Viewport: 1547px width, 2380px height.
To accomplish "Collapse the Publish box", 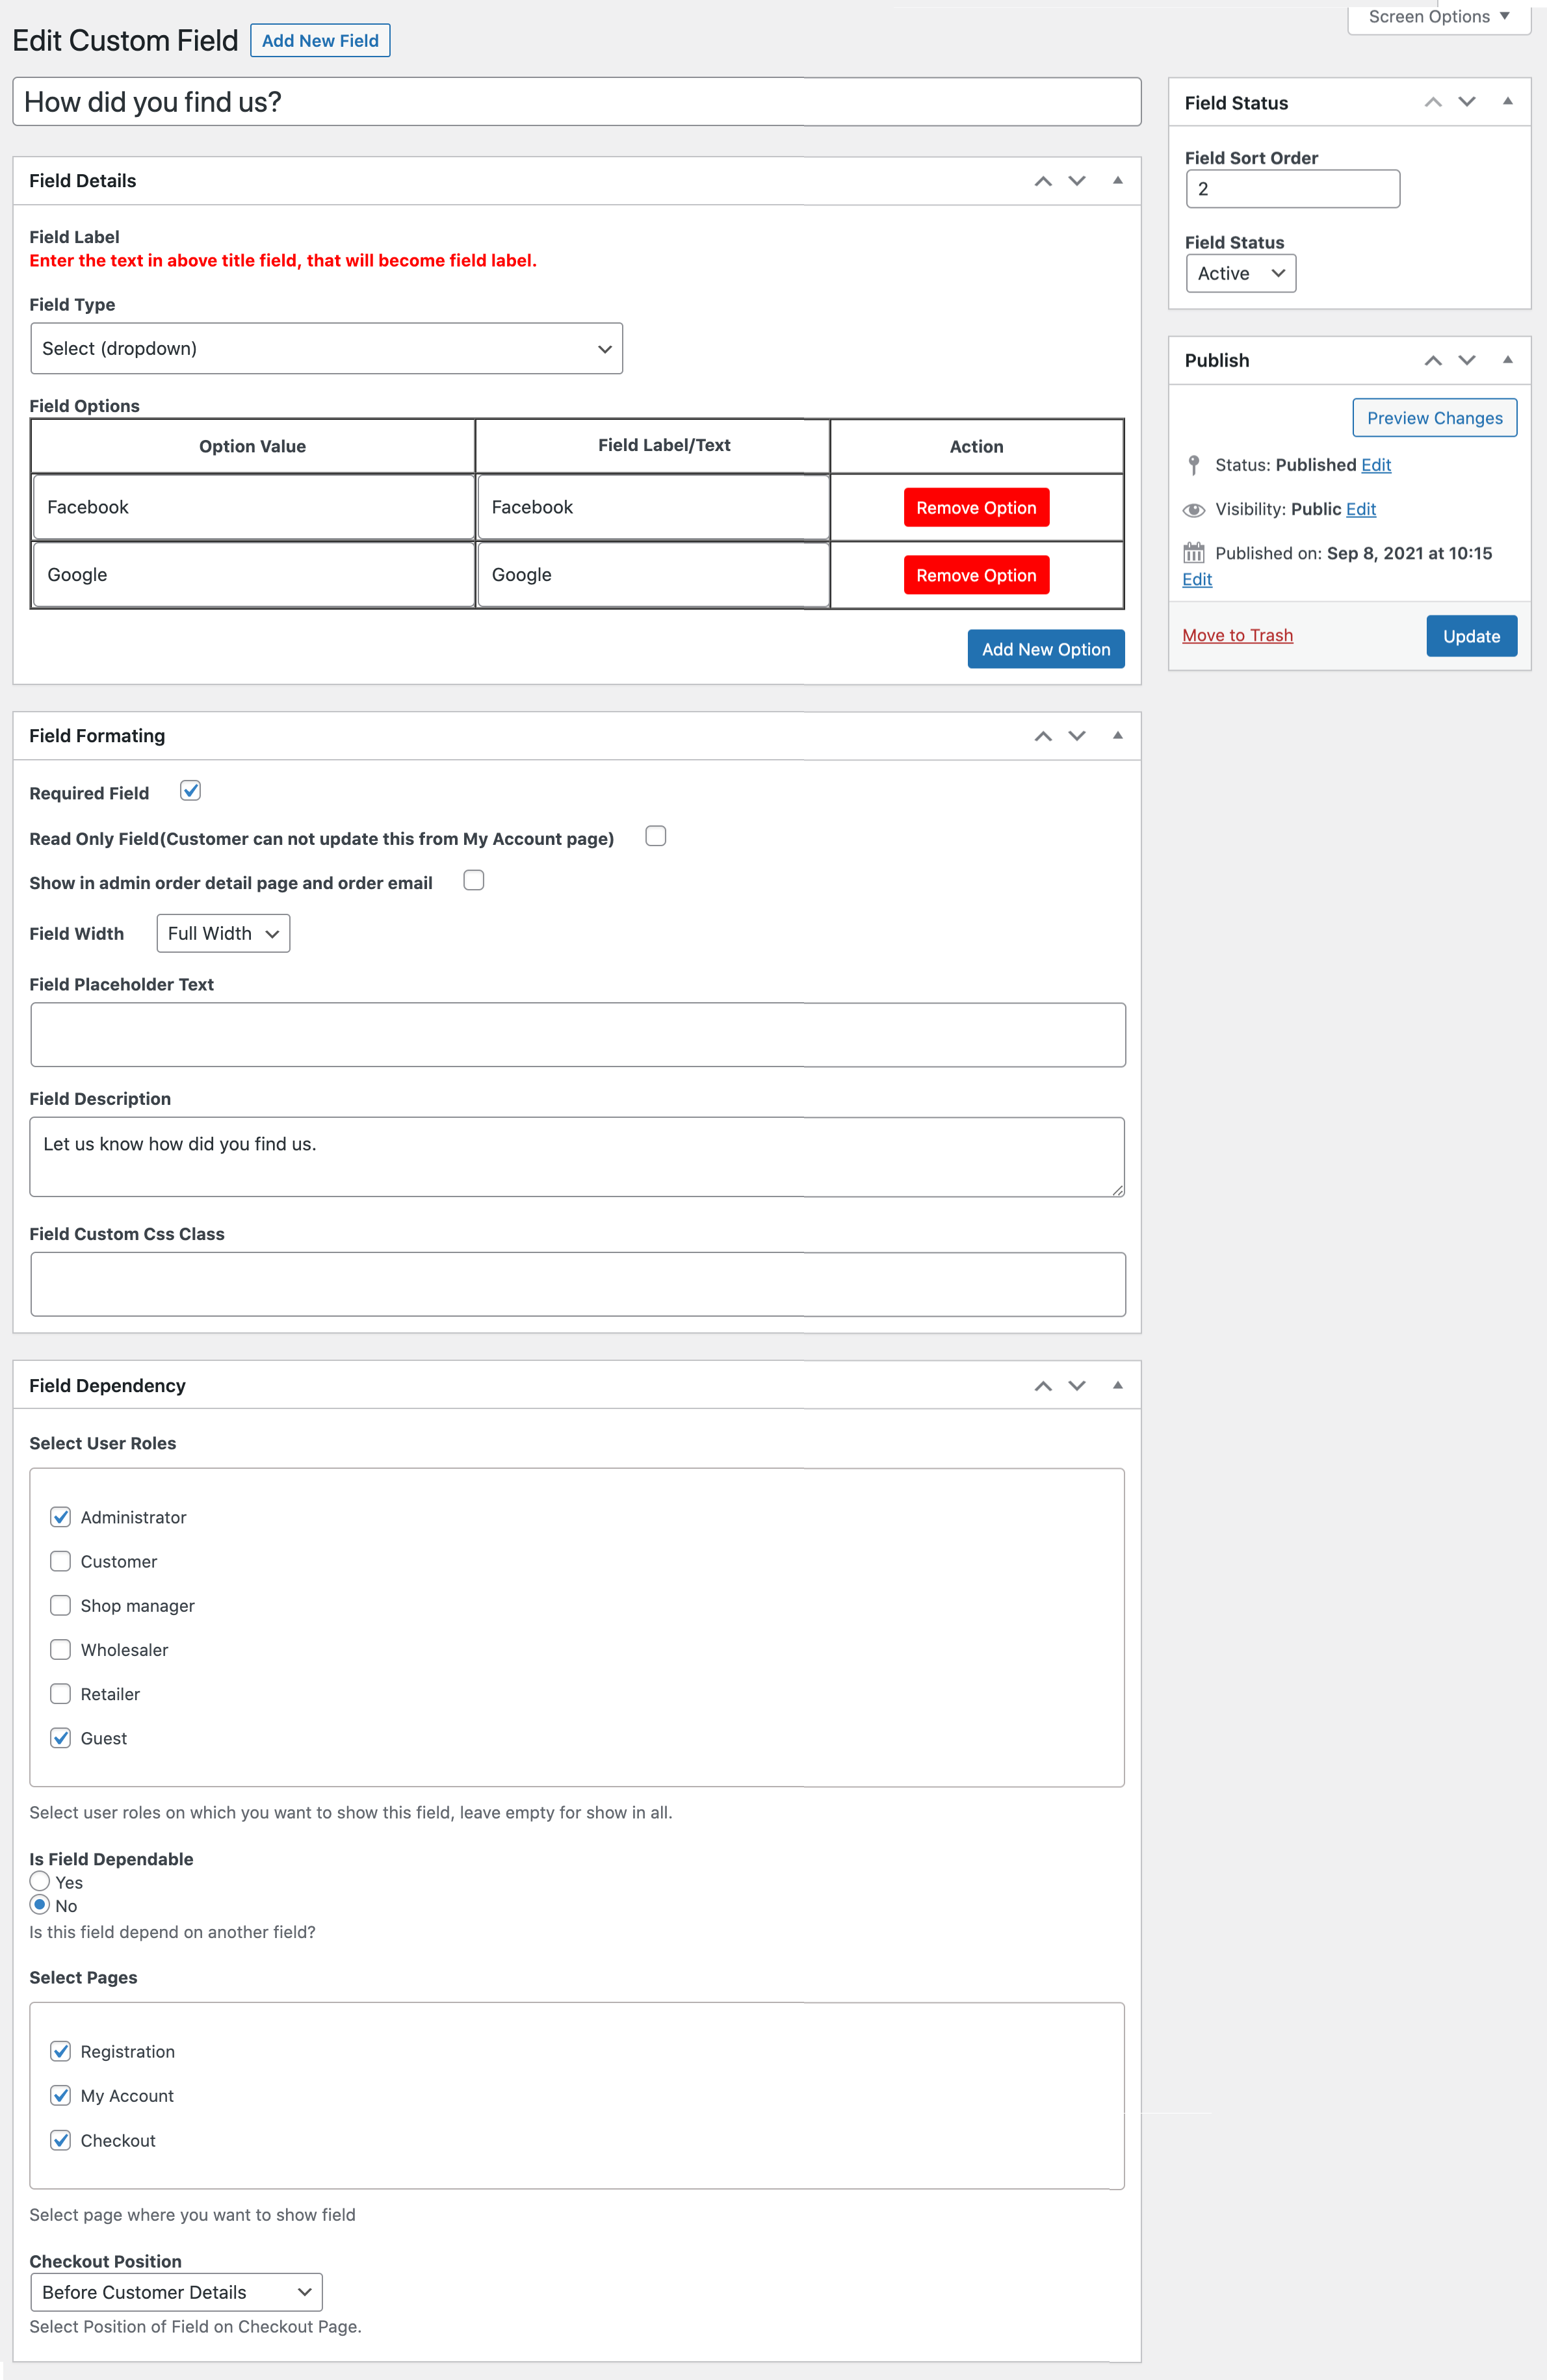I will (x=1508, y=360).
